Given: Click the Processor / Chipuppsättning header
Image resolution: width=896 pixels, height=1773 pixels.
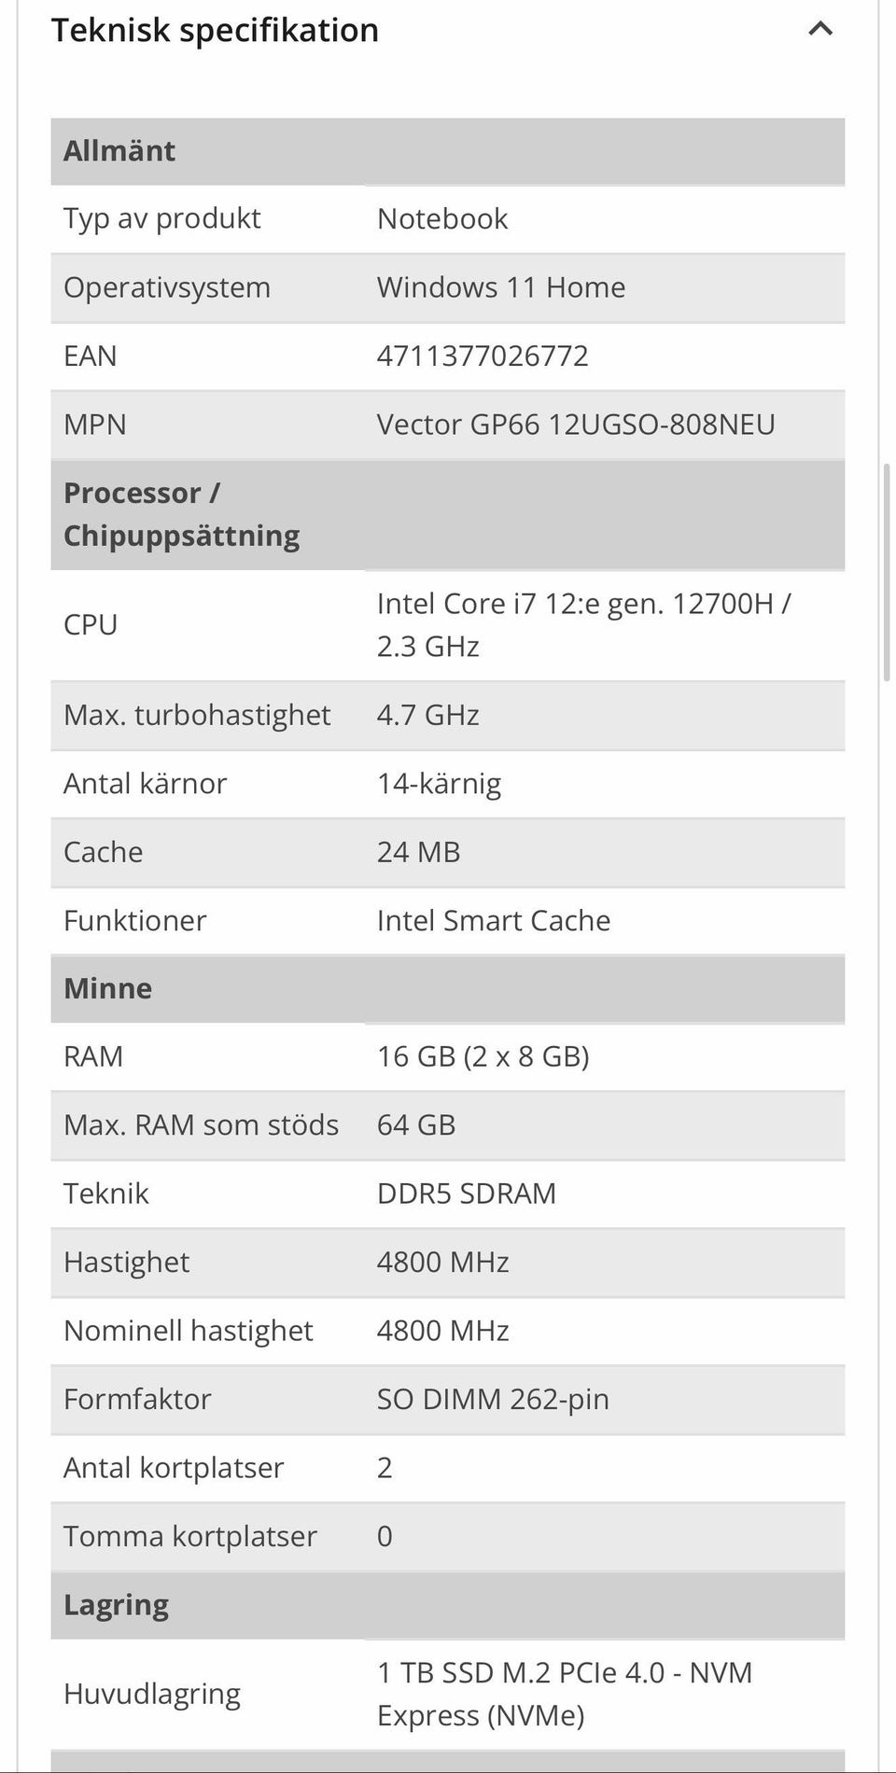Looking at the screenshot, I should click(x=181, y=514).
